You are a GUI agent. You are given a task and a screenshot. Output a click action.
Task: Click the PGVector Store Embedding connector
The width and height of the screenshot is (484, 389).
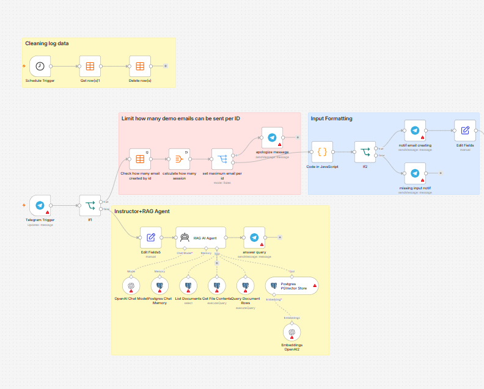(x=274, y=295)
